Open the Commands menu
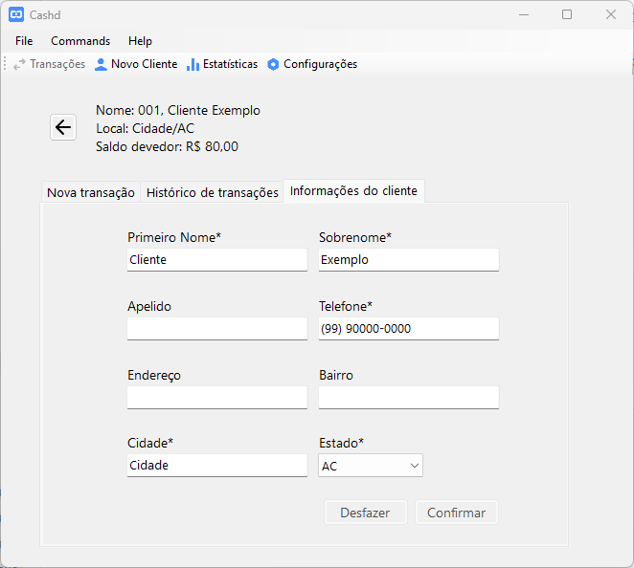 click(x=80, y=41)
